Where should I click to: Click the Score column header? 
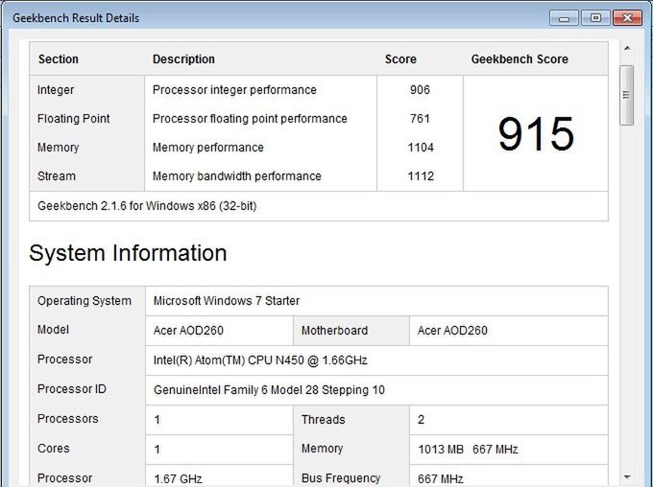pyautogui.click(x=400, y=59)
